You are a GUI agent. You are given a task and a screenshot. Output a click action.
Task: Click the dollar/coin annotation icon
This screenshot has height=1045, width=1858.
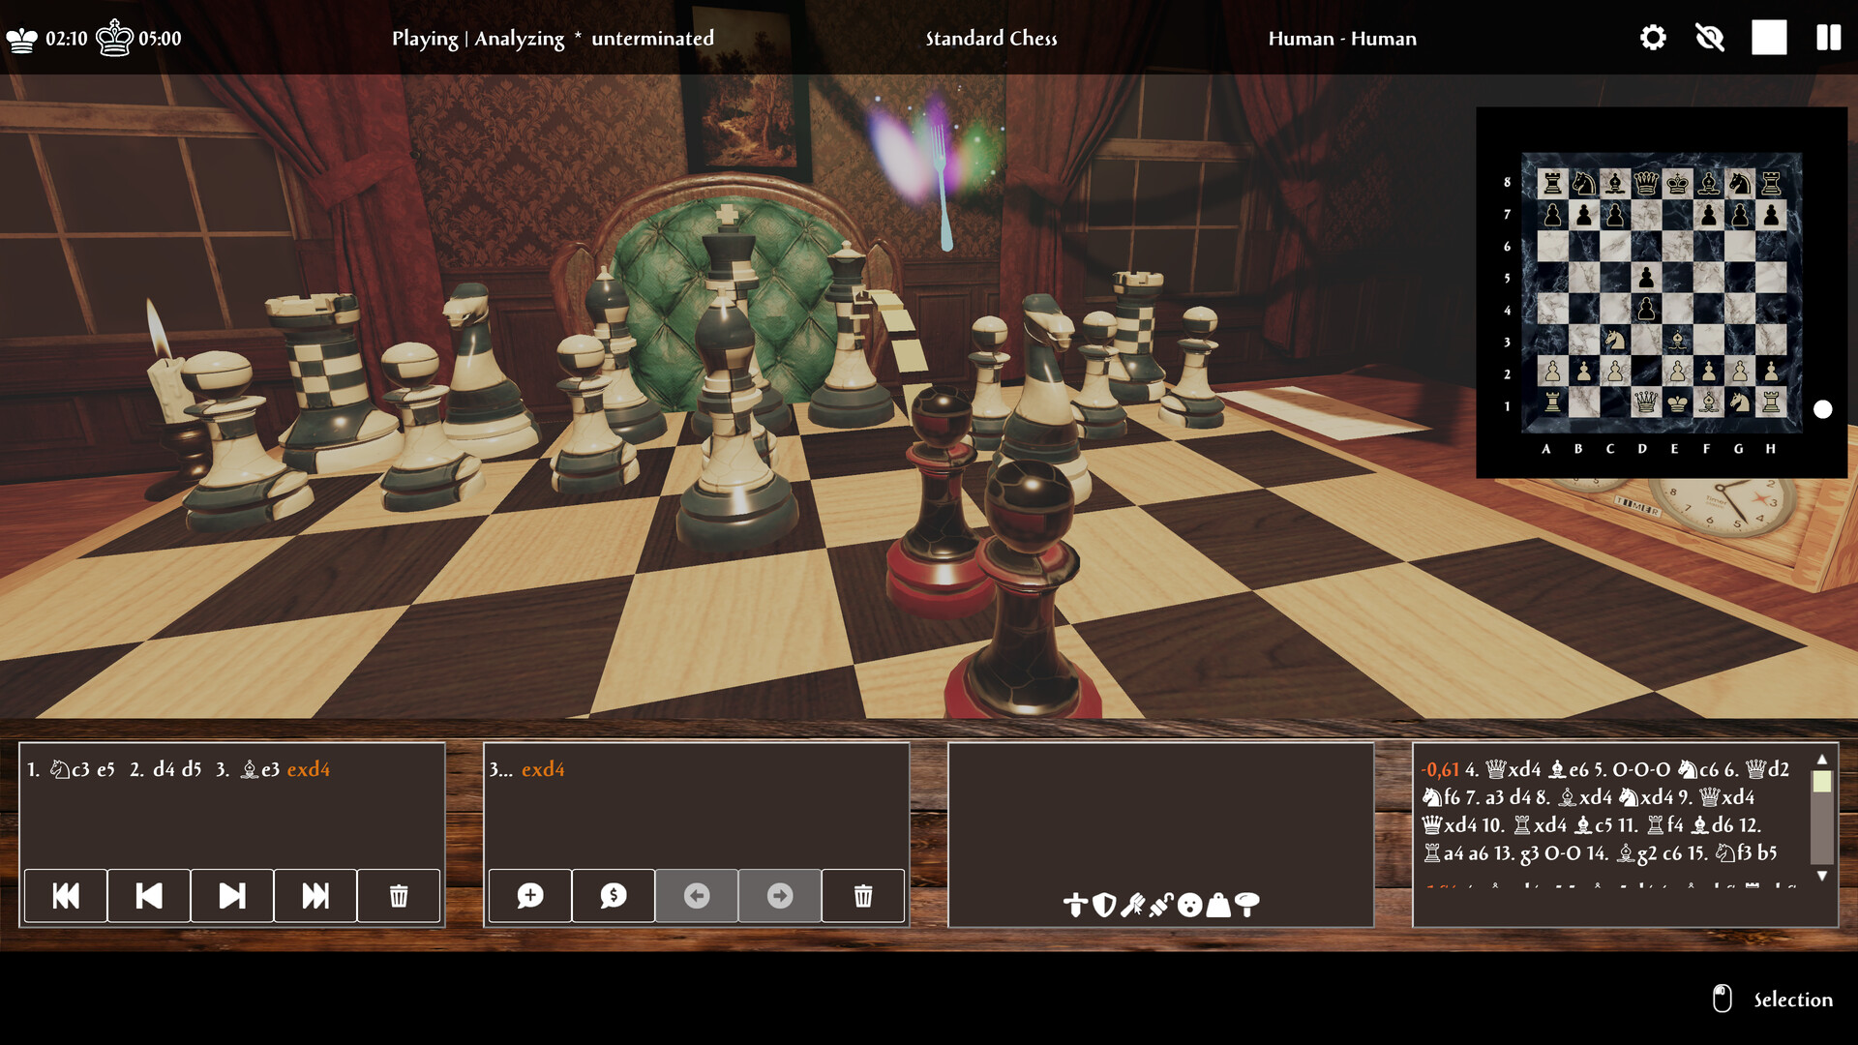point(613,894)
